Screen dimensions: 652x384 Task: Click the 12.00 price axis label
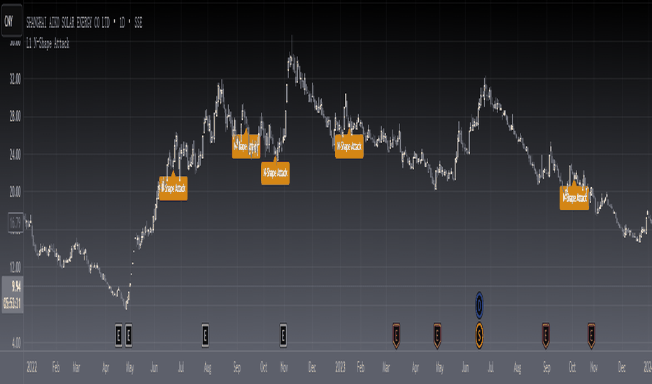15,268
